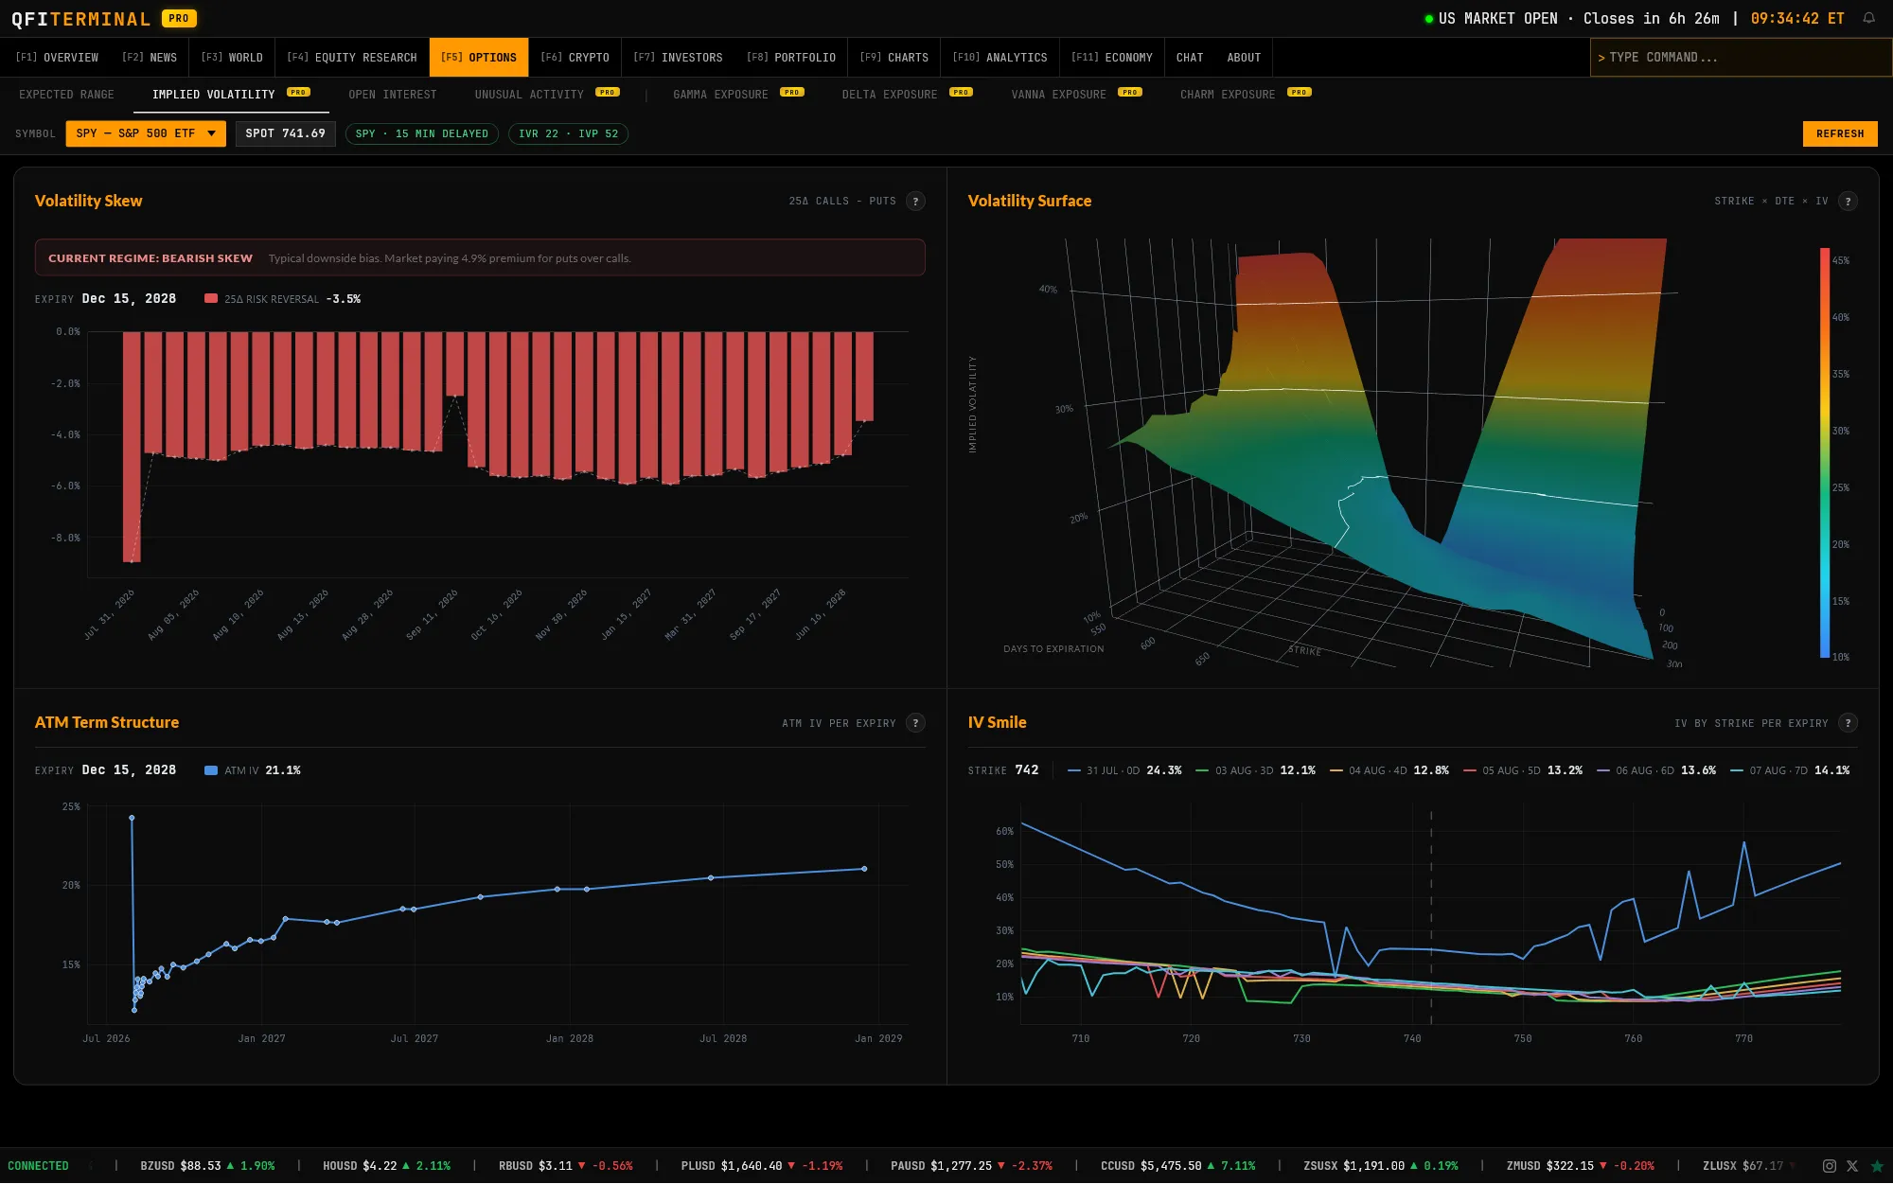
Task: Toggle 03 AUG 3D series in legend
Action: coord(1255,770)
